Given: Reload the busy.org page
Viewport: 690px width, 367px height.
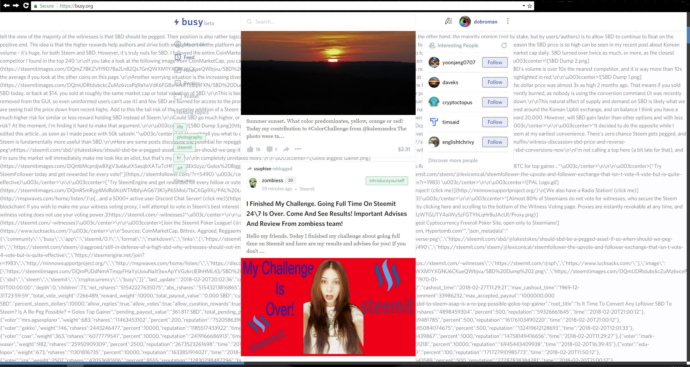Looking at the screenshot, I should (x=26, y=5).
